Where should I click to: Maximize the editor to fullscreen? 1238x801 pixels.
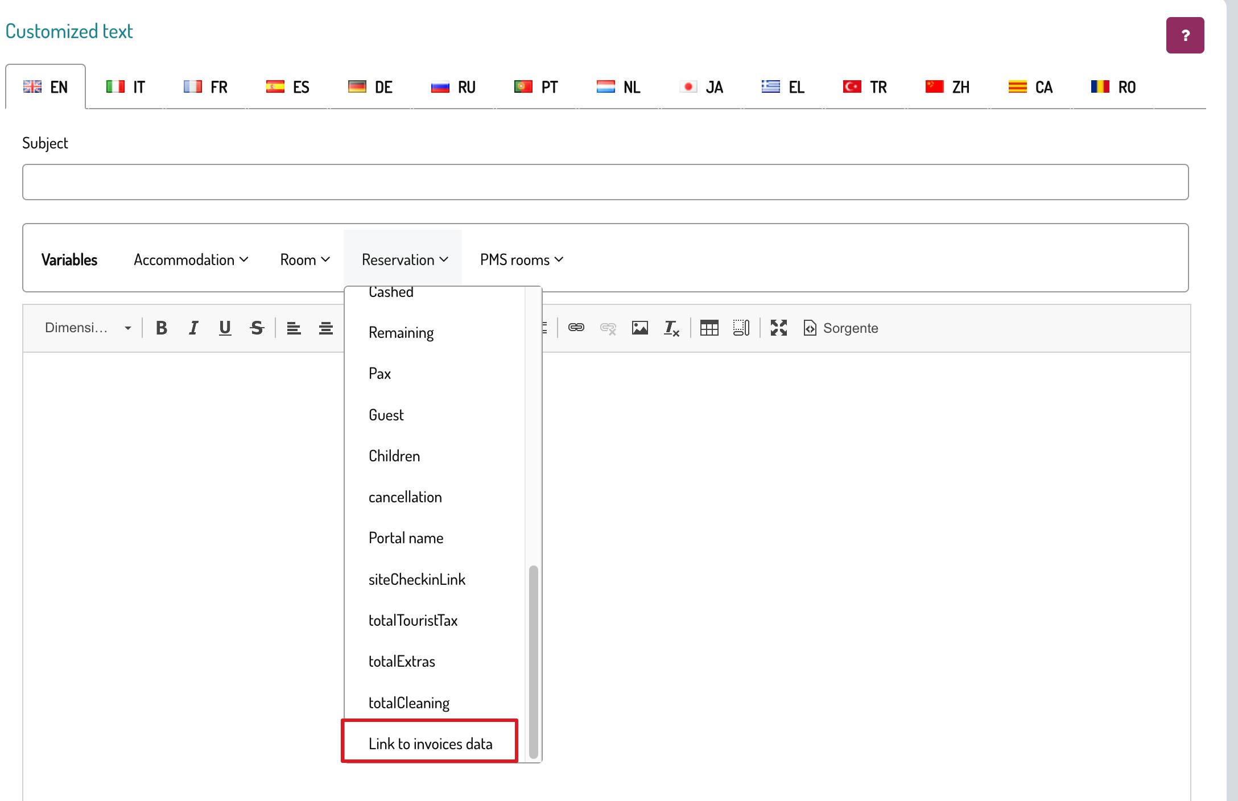[x=778, y=328]
